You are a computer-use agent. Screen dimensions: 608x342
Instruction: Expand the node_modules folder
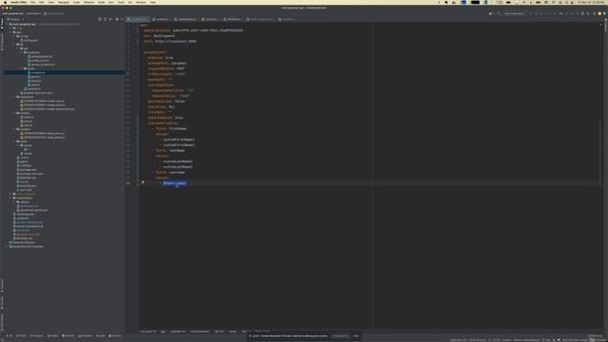point(10,194)
